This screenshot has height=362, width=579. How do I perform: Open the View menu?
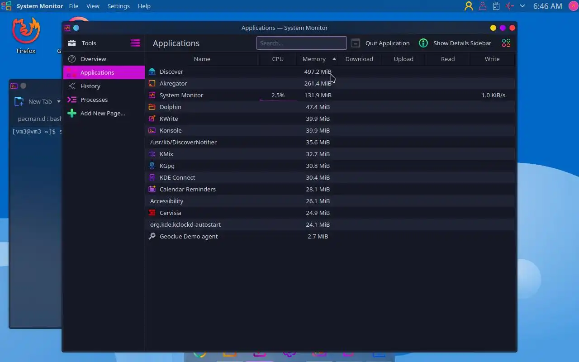[x=93, y=6]
